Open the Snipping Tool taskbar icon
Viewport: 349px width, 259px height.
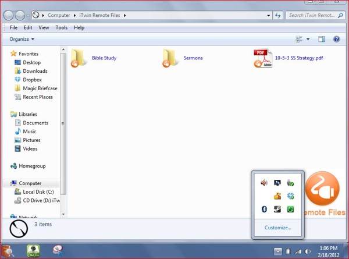pos(59,251)
